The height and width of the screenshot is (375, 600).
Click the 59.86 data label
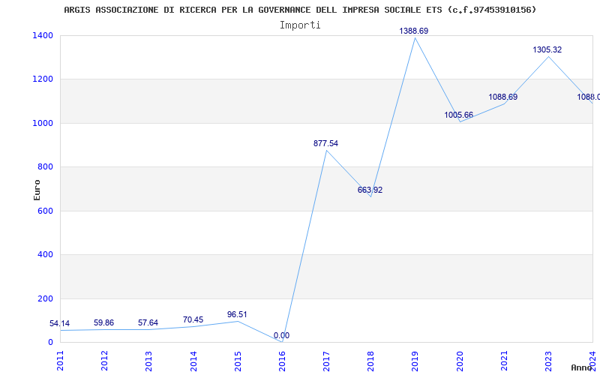click(x=103, y=322)
